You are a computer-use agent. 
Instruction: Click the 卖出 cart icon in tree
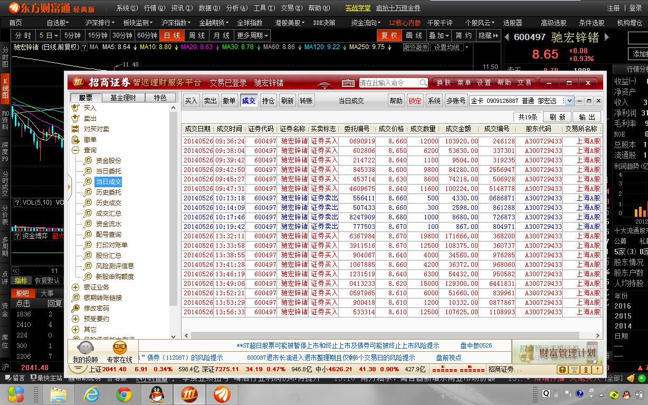tap(75, 118)
